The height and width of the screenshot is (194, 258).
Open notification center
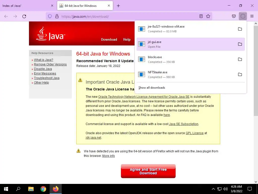pos(250,189)
